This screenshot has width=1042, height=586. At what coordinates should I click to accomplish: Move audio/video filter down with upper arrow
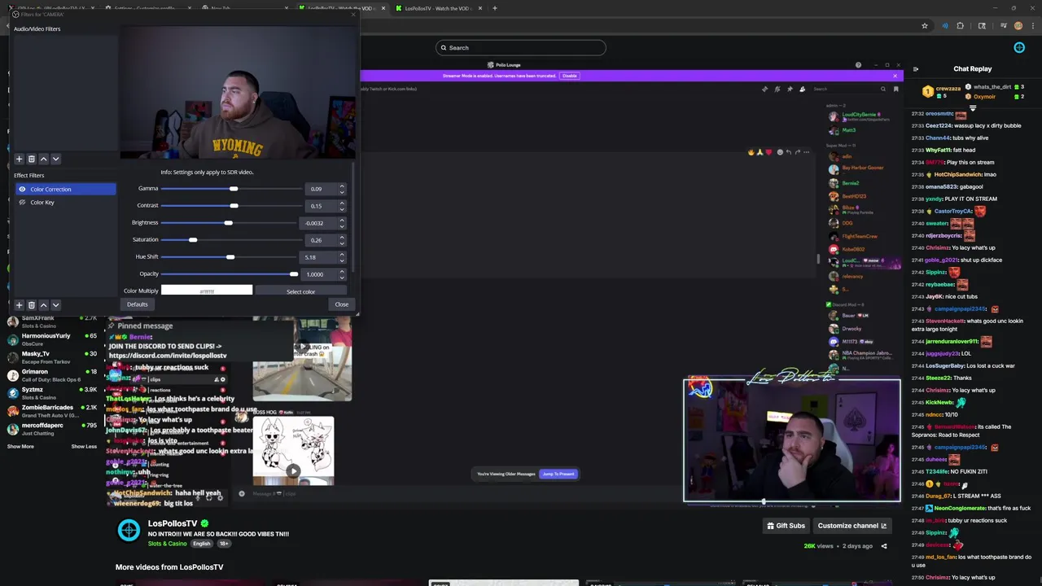tap(55, 159)
